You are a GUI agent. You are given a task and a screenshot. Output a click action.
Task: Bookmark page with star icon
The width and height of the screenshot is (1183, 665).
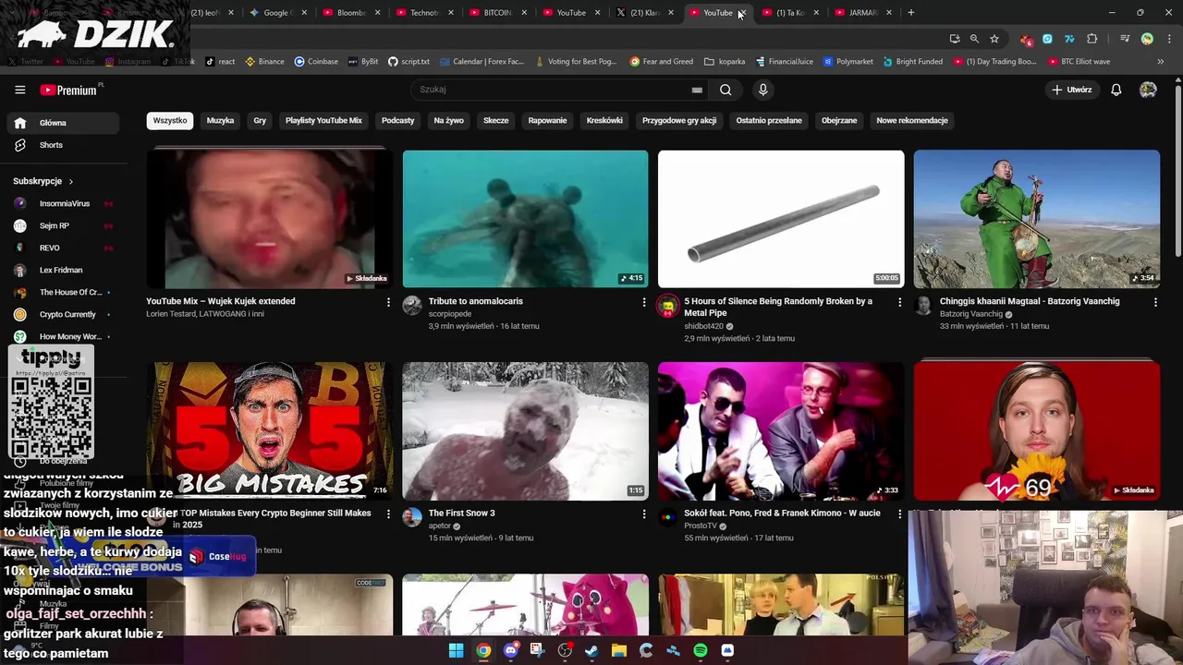point(994,39)
